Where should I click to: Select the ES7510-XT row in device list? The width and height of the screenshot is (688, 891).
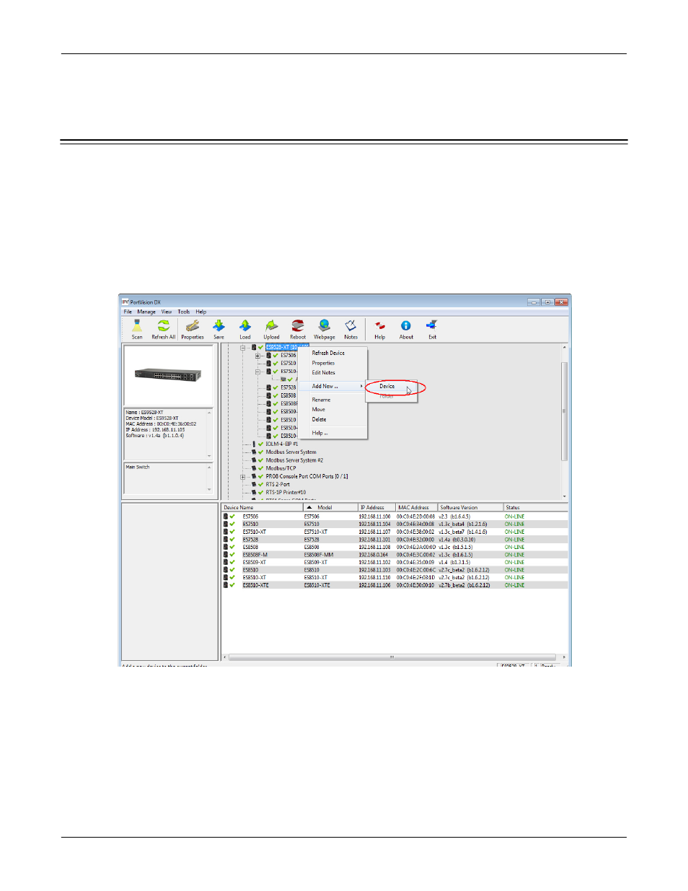click(394, 532)
